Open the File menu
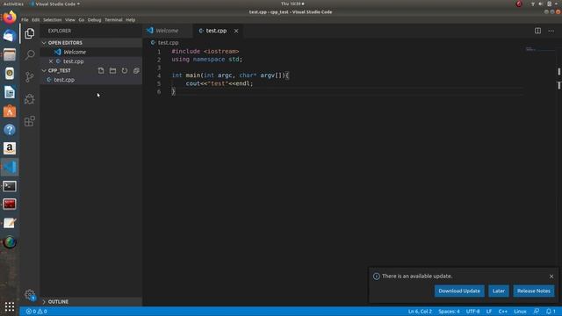The width and height of the screenshot is (562, 316). click(25, 20)
